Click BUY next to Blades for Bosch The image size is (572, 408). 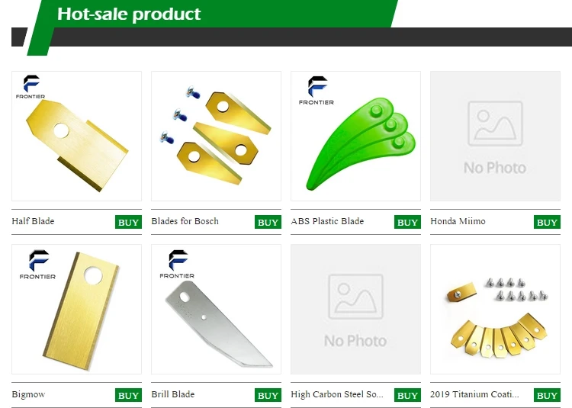268,222
